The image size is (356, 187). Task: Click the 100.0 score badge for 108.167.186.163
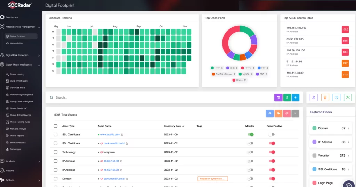tap(345, 29)
